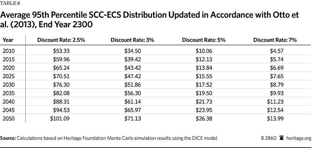Select the 2010 row year cell
The image size is (312, 148).
[9, 51]
